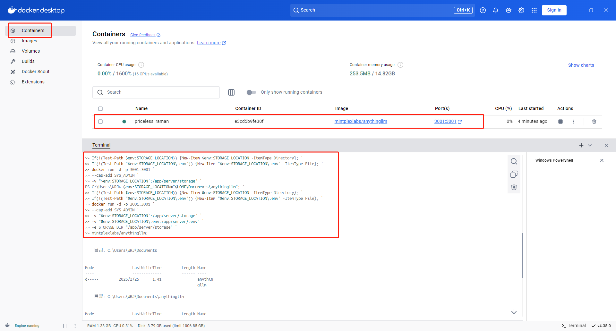Screen dimensions: 616x331
Task: Open the priceless_raman container name
Action: (x=152, y=121)
